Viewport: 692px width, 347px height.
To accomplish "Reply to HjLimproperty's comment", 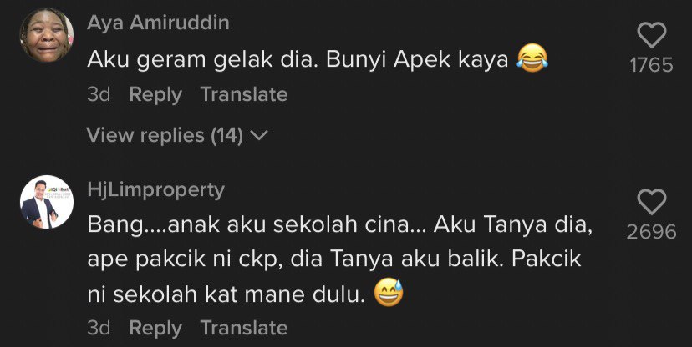I will [155, 328].
